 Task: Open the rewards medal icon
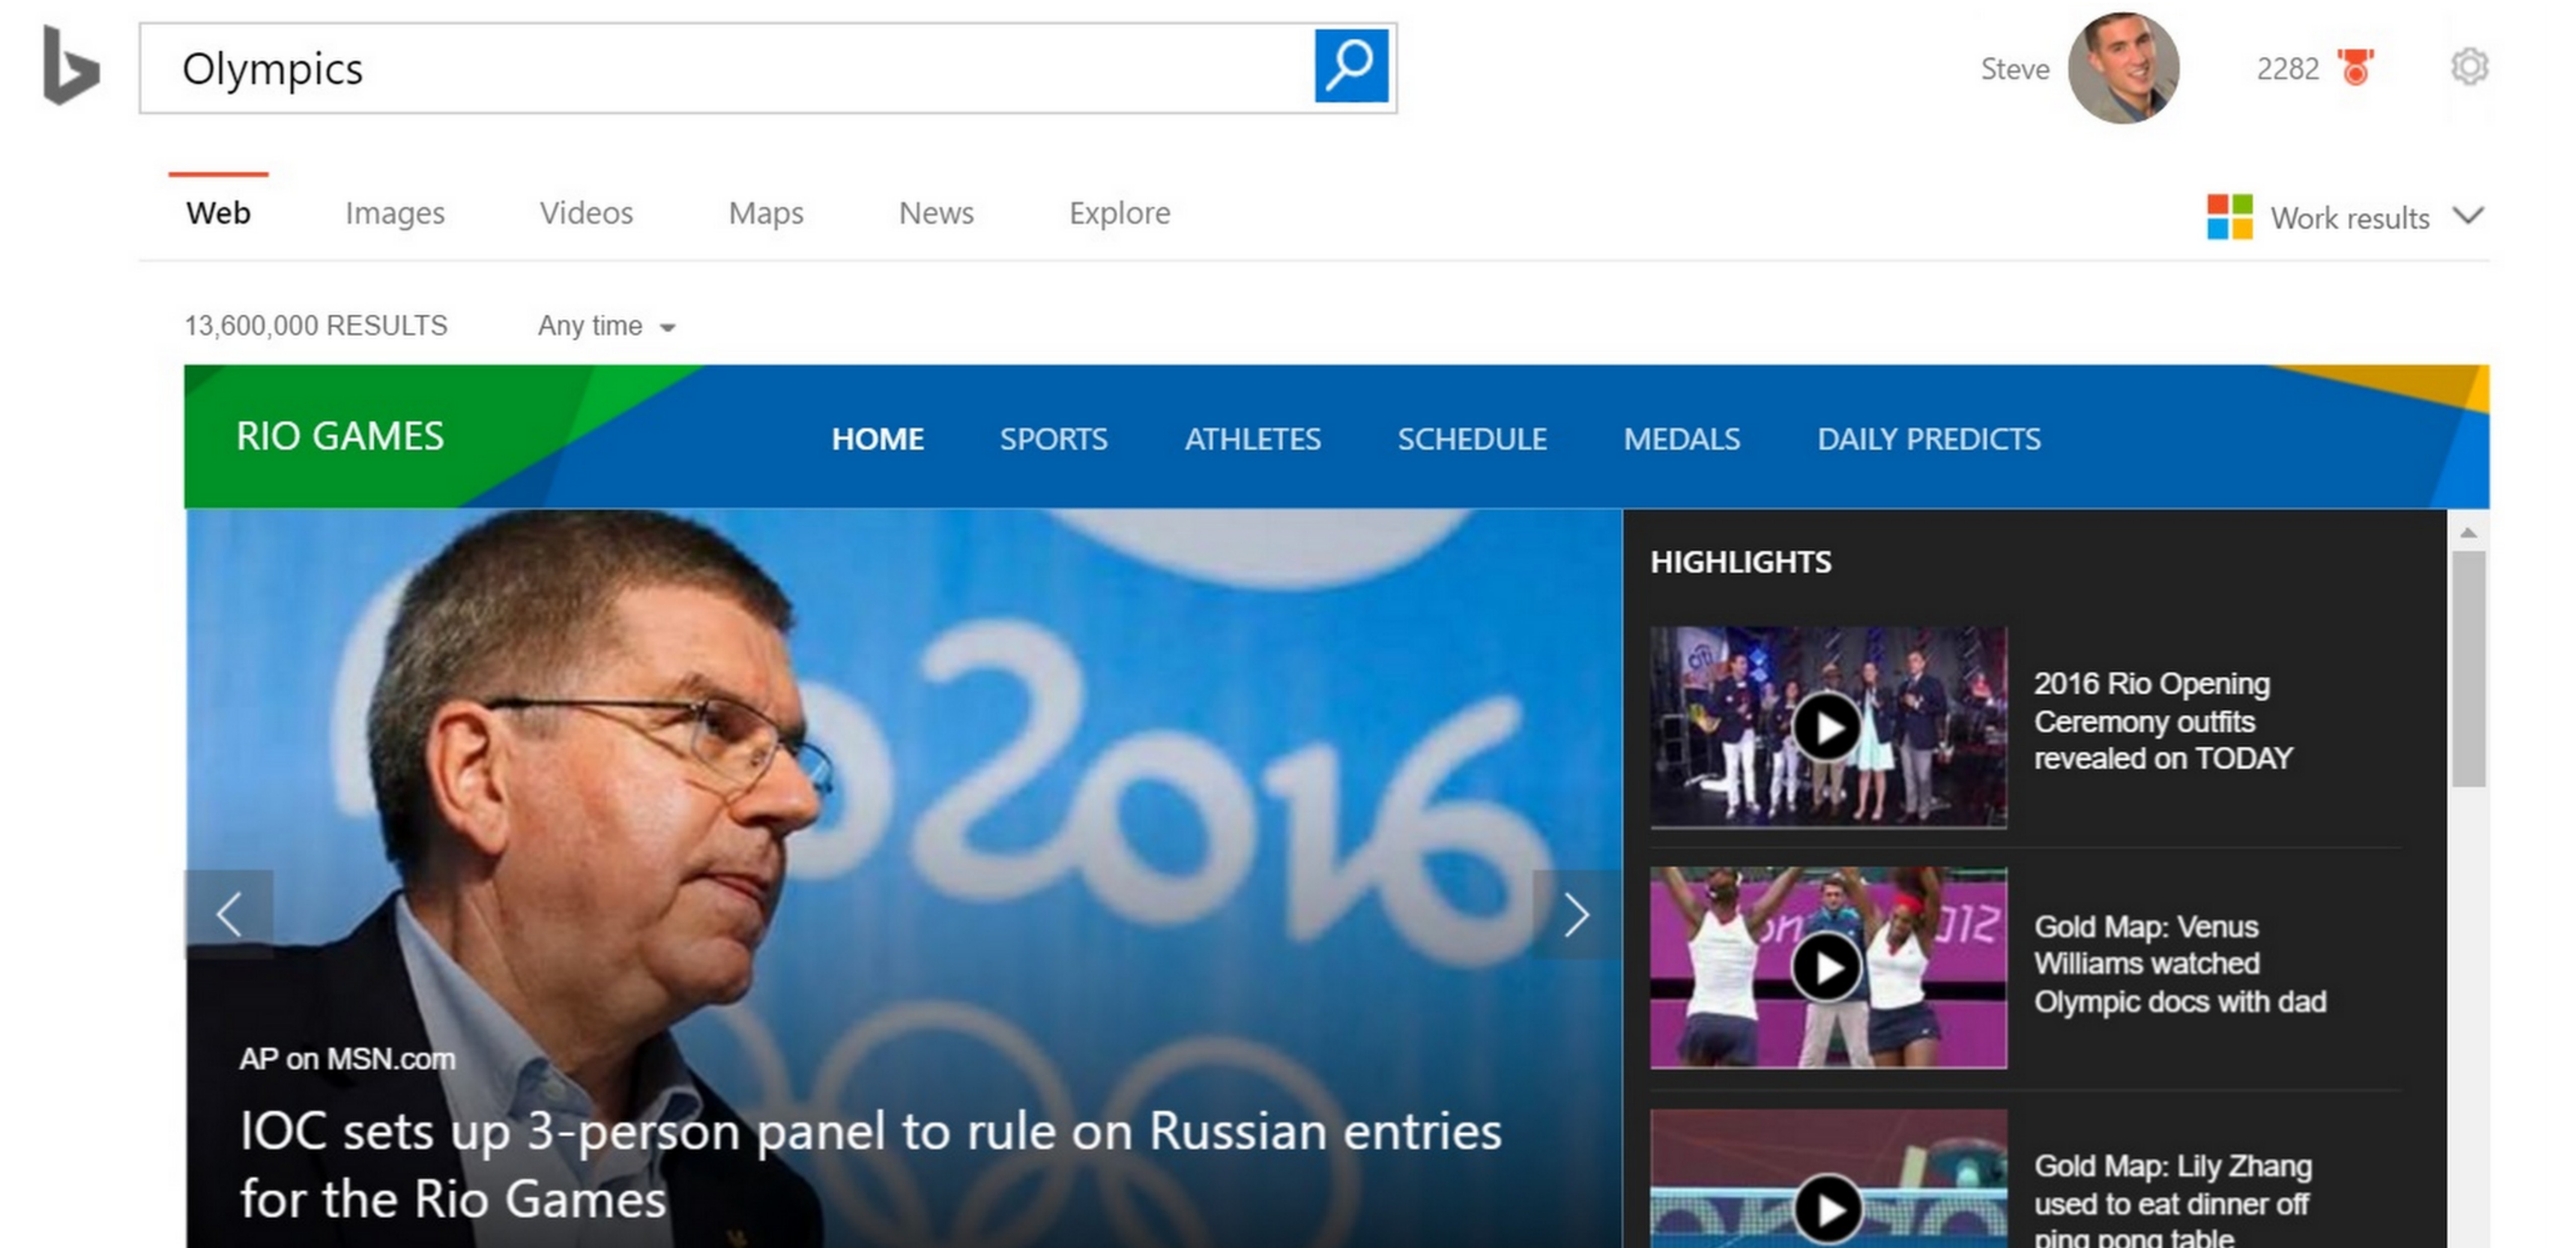pyautogui.click(x=2355, y=68)
